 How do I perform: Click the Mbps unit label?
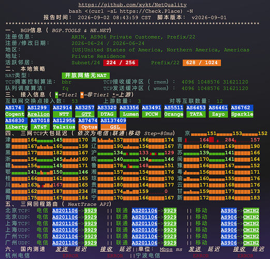click(x=166, y=250)
